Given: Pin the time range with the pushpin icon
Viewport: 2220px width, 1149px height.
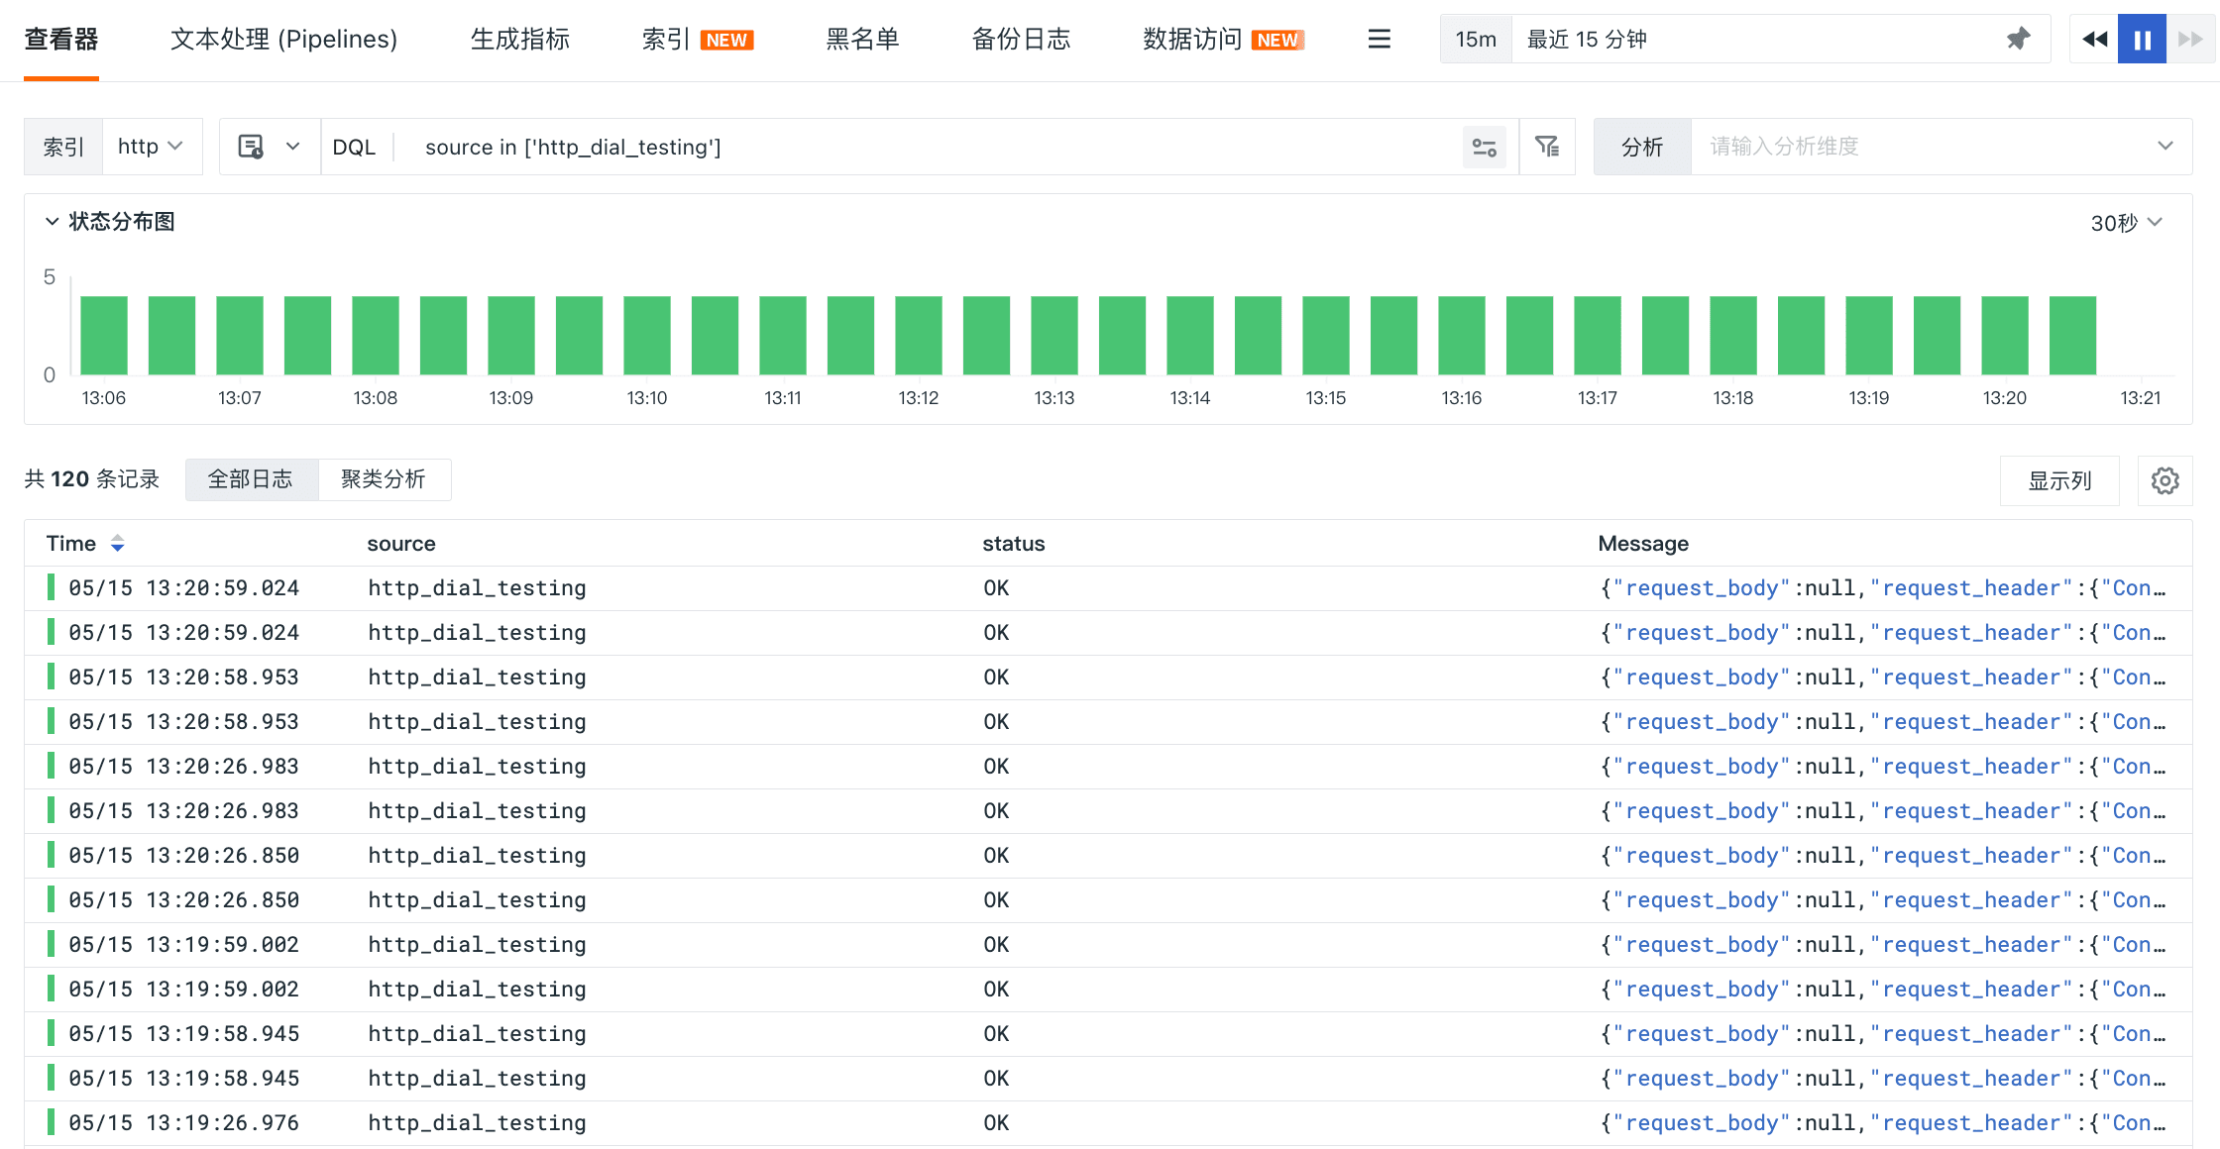Looking at the screenshot, I should coord(2017,40).
